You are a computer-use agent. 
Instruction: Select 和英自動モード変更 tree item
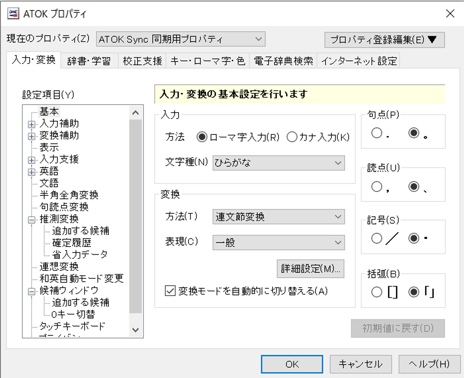click(81, 279)
